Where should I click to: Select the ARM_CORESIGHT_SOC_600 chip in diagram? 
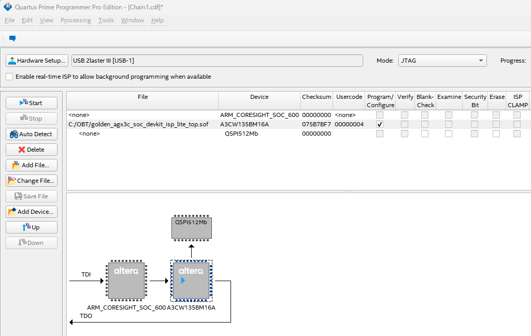126,281
